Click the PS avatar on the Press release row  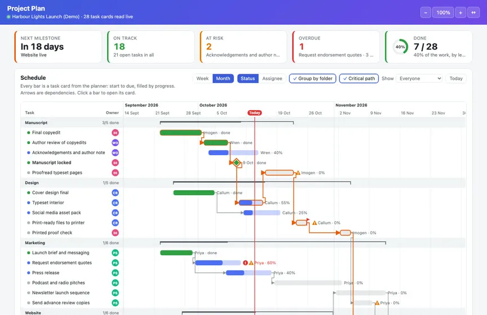click(115, 273)
